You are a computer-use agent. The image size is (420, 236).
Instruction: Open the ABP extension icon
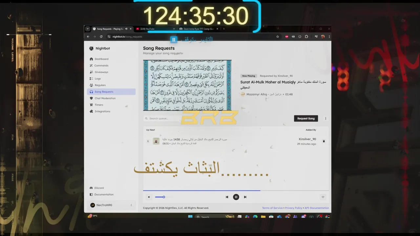coord(287,37)
